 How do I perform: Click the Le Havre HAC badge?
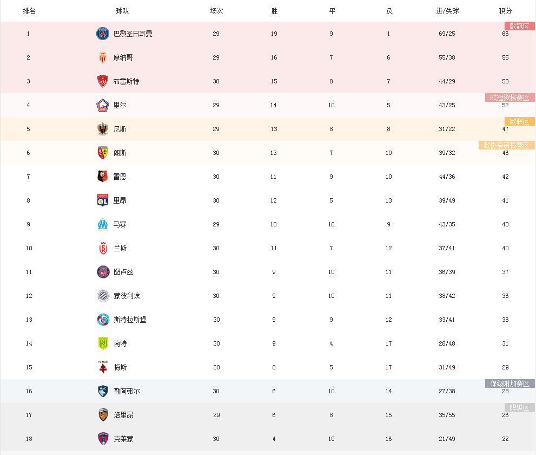(x=103, y=391)
